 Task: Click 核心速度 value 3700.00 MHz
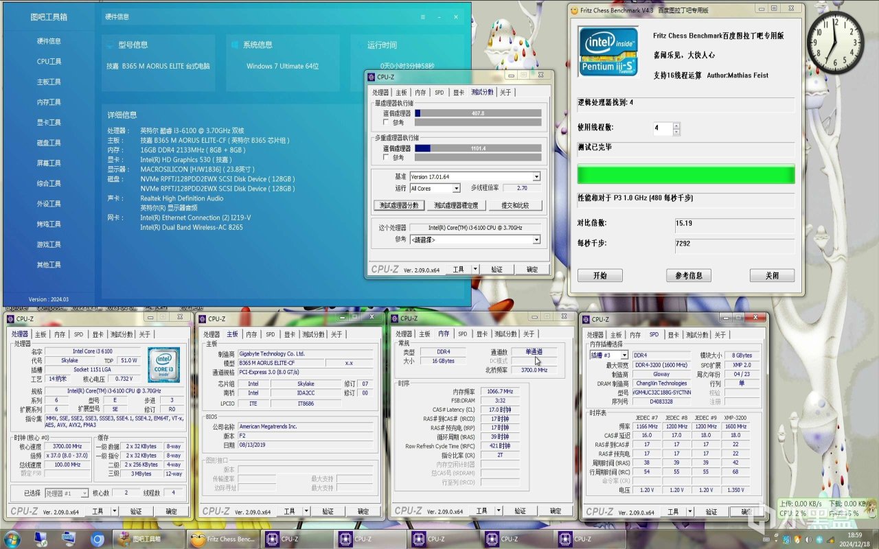67,446
